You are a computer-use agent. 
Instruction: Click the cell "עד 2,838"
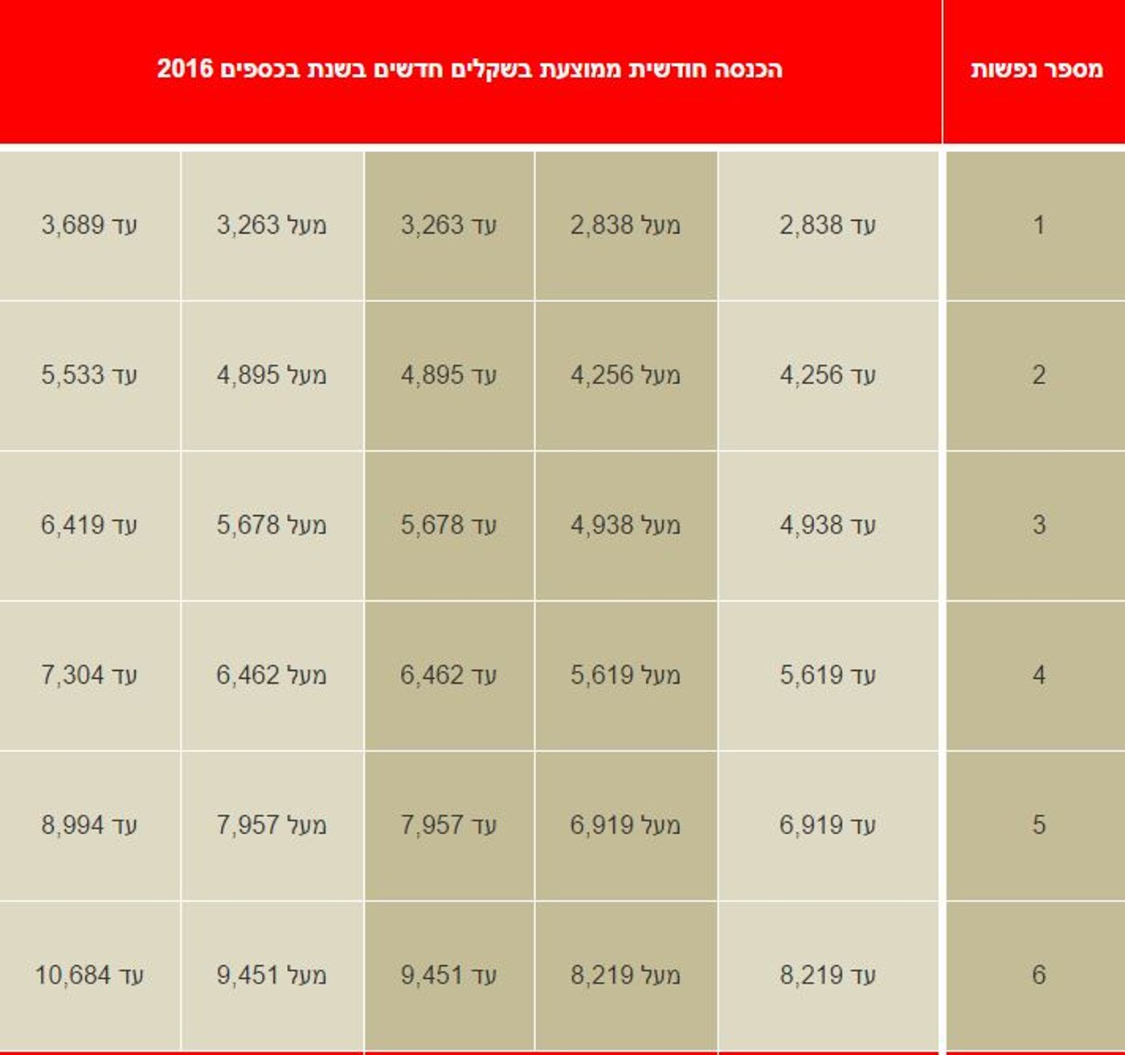828,226
